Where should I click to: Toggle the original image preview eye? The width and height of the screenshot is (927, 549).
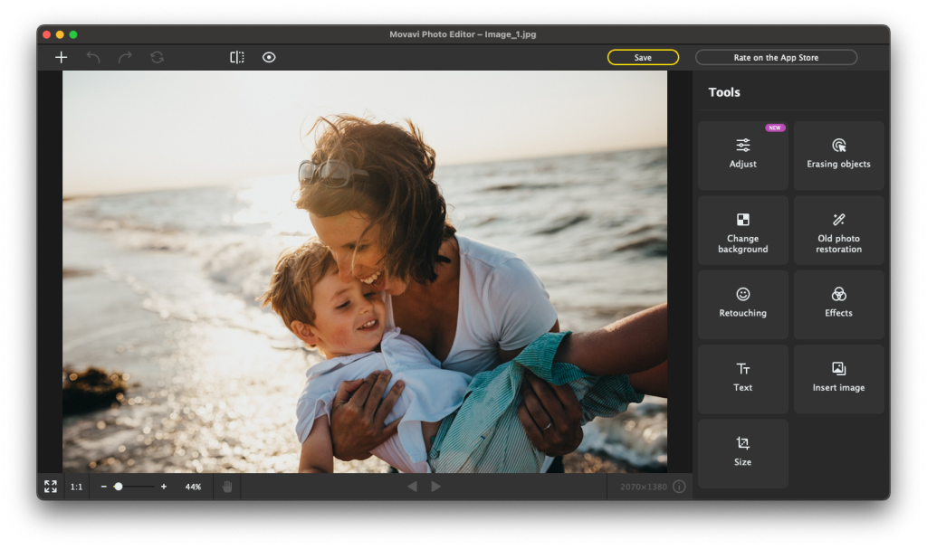coord(269,57)
